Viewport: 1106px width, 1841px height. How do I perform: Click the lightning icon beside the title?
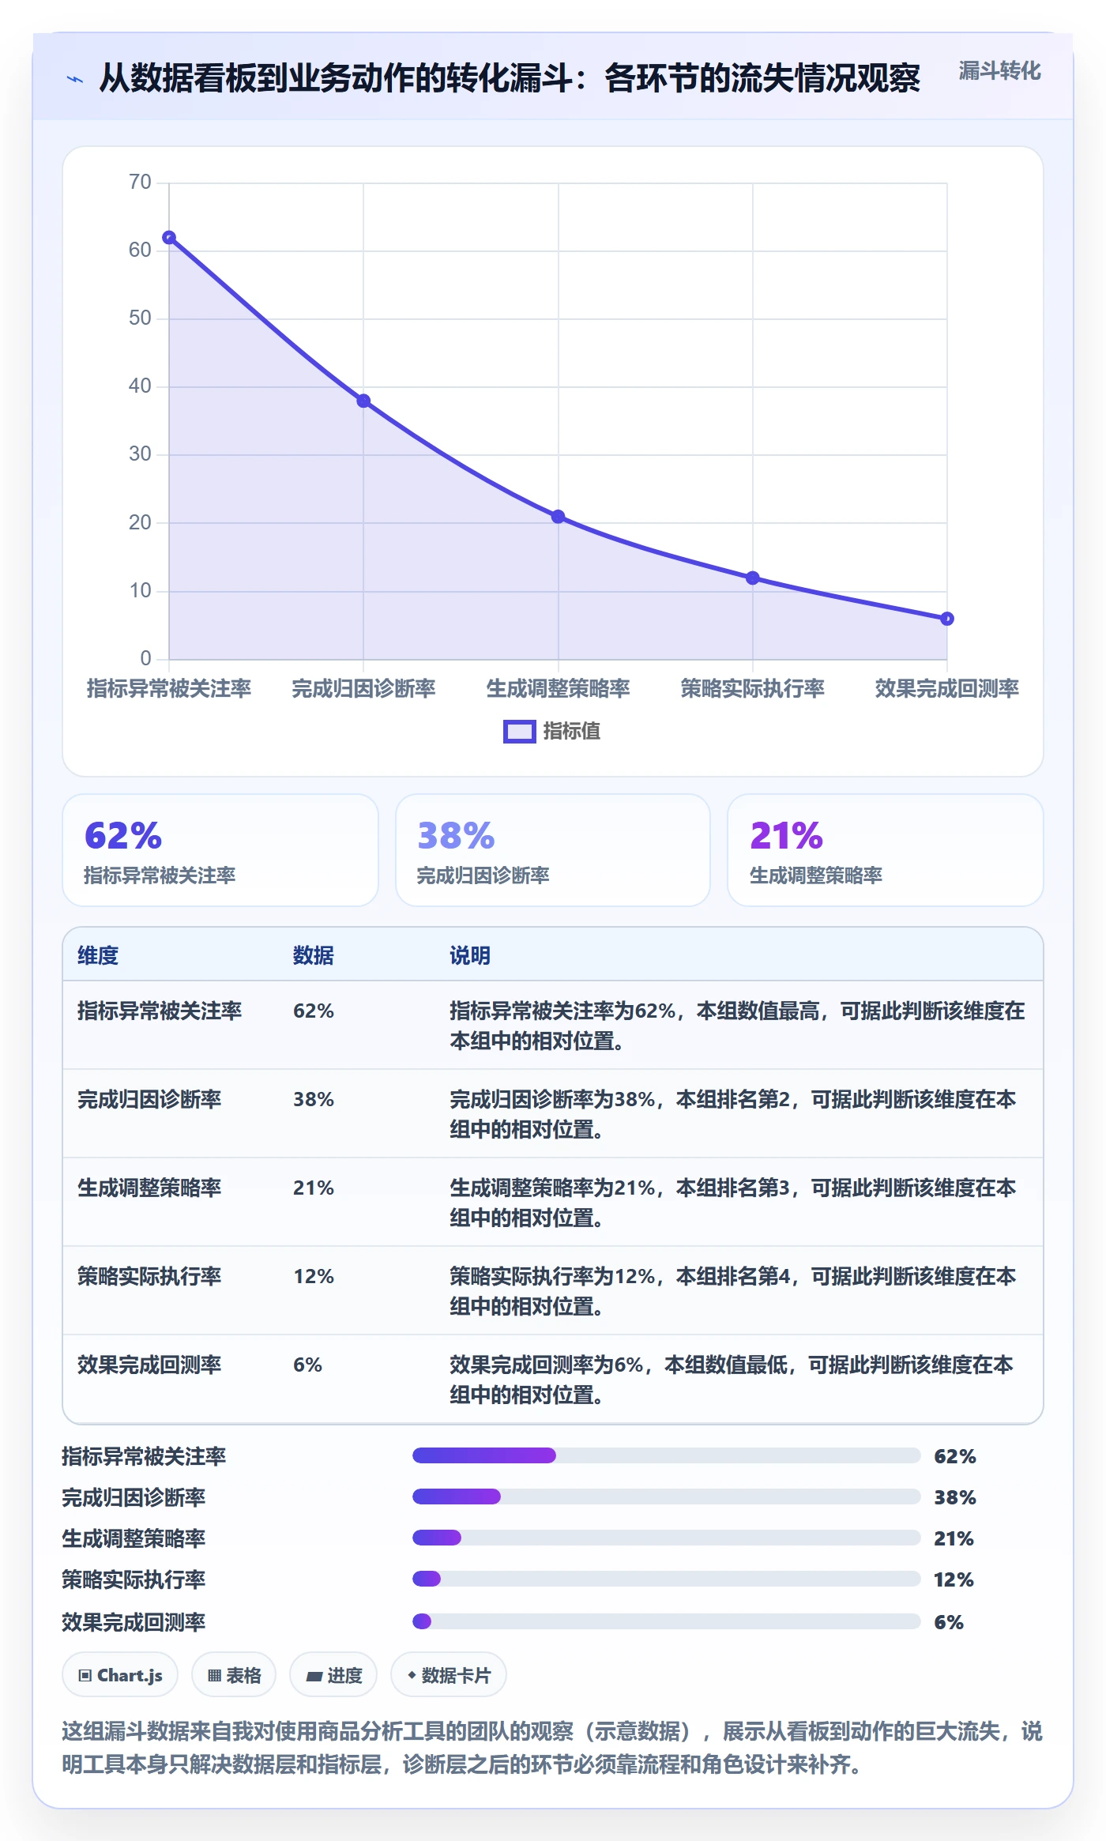[74, 79]
